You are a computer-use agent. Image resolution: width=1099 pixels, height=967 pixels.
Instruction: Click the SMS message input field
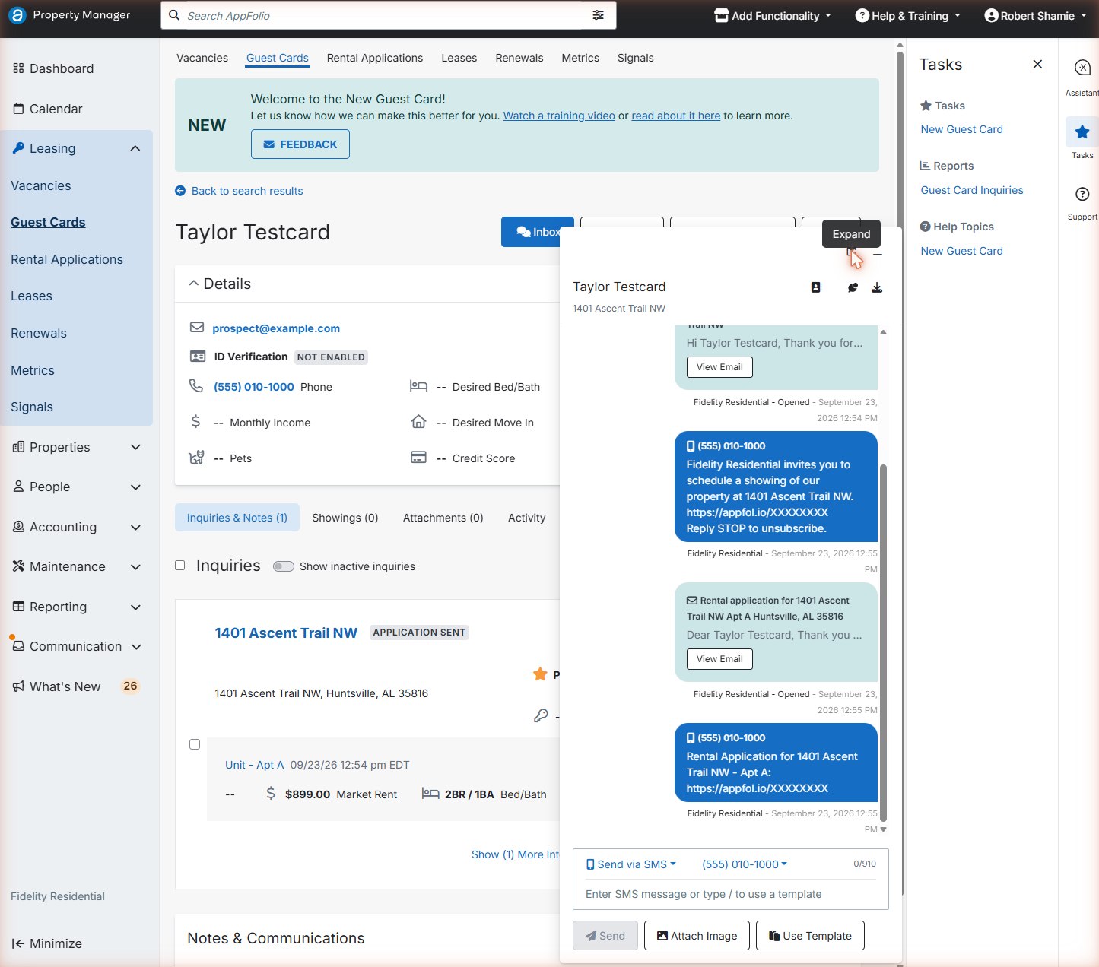[x=730, y=894]
